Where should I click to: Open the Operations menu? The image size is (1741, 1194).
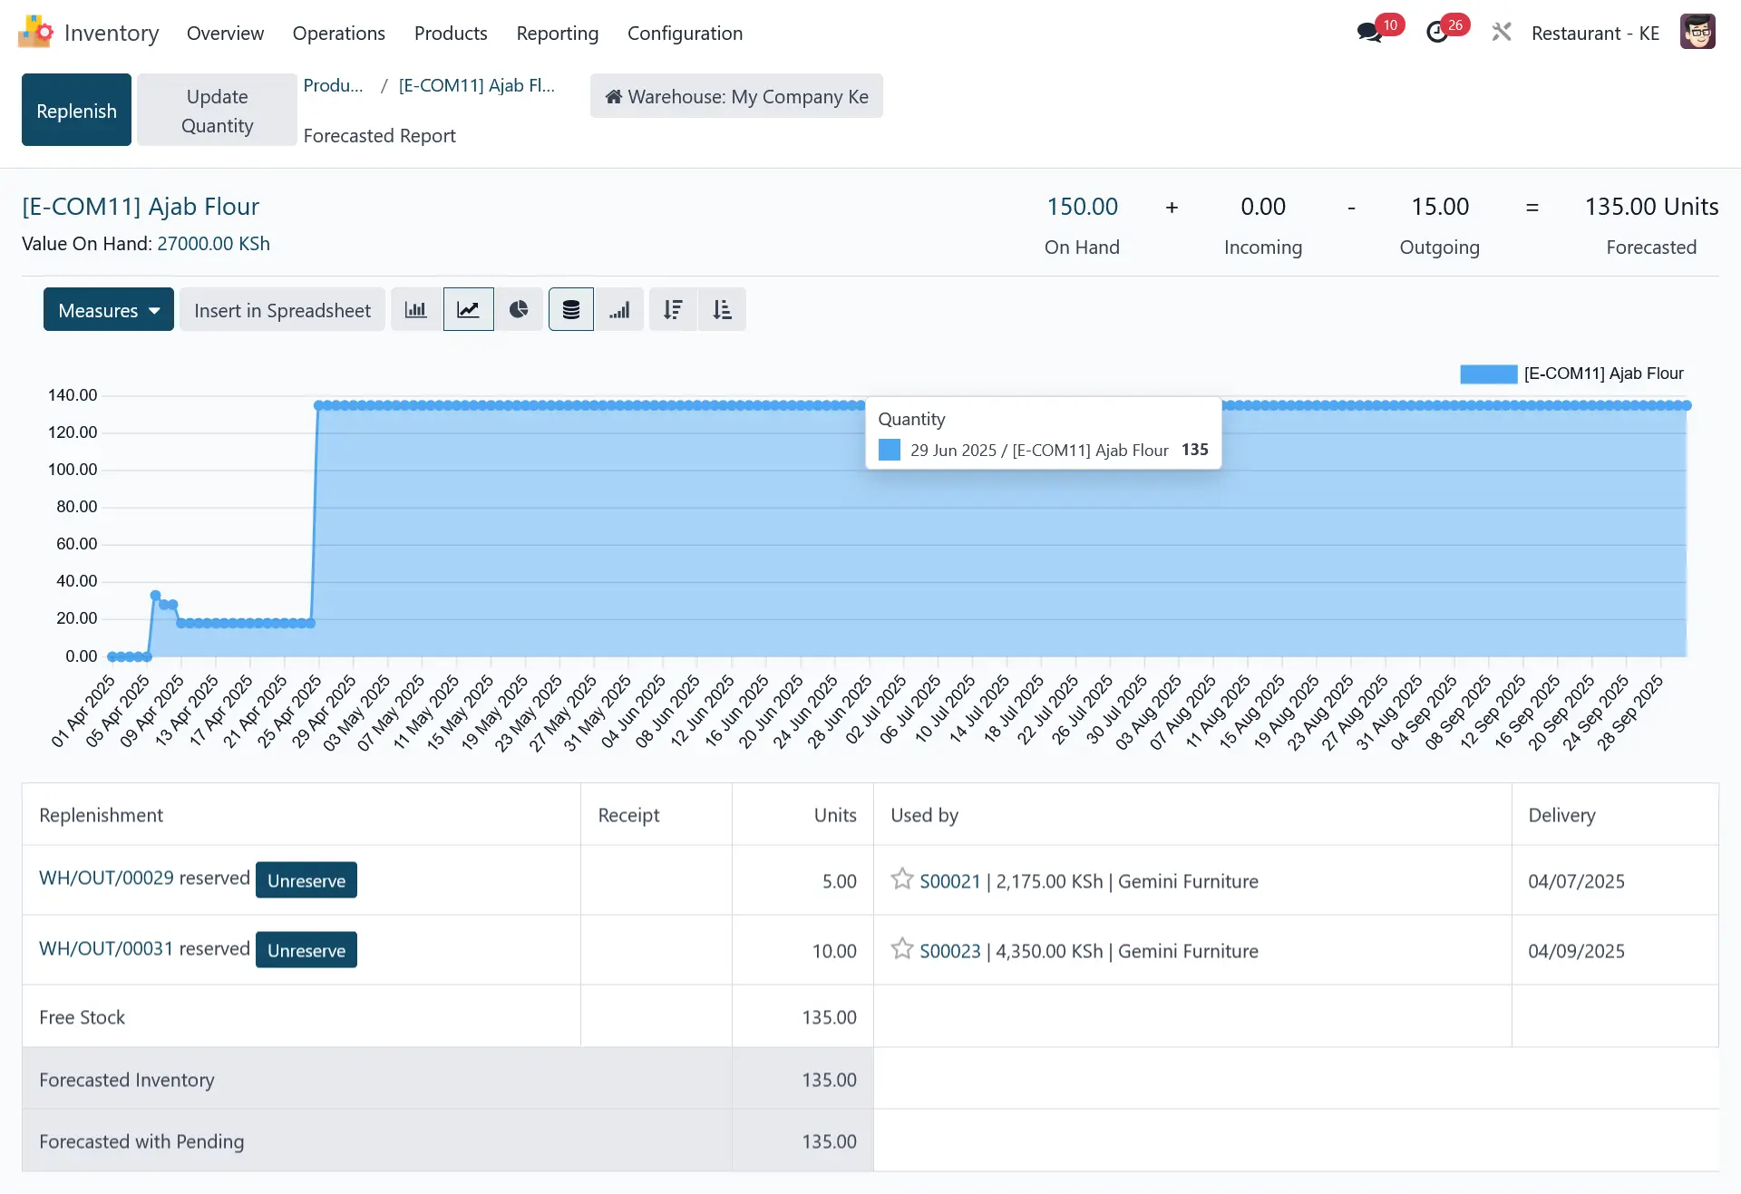point(338,34)
